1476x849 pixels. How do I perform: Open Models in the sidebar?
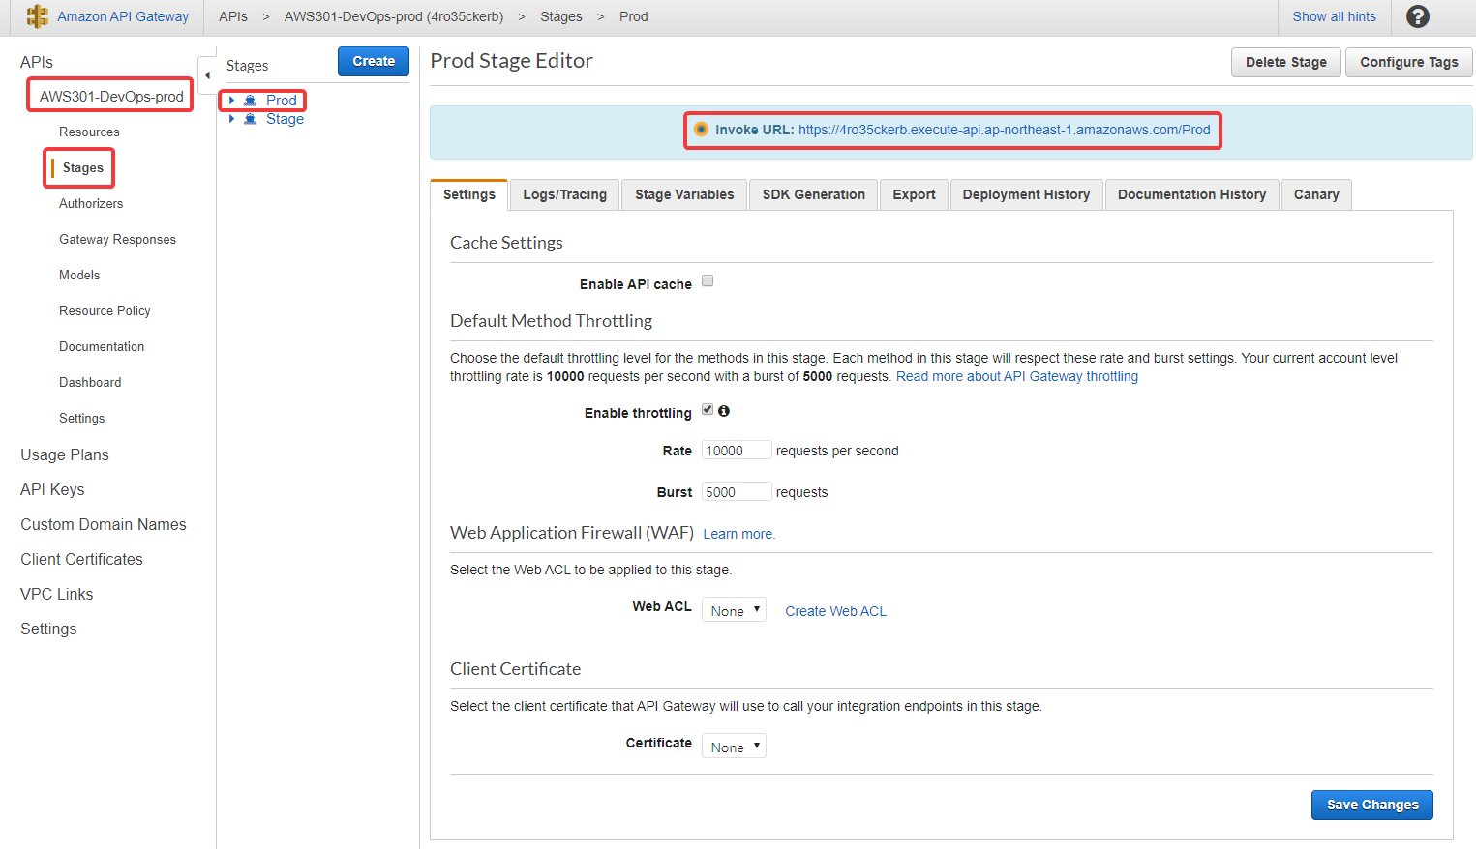[79, 275]
